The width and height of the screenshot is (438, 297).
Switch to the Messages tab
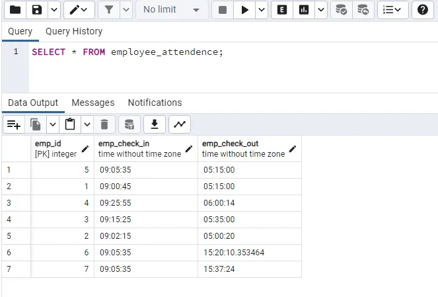click(92, 103)
